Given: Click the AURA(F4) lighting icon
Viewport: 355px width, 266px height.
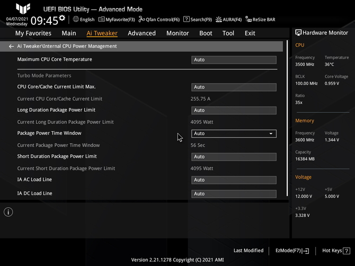Looking at the screenshot, I should (218, 20).
